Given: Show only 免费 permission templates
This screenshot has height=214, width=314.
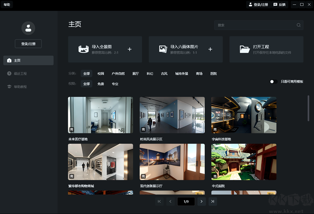Looking at the screenshot, I should pyautogui.click(x=100, y=84).
